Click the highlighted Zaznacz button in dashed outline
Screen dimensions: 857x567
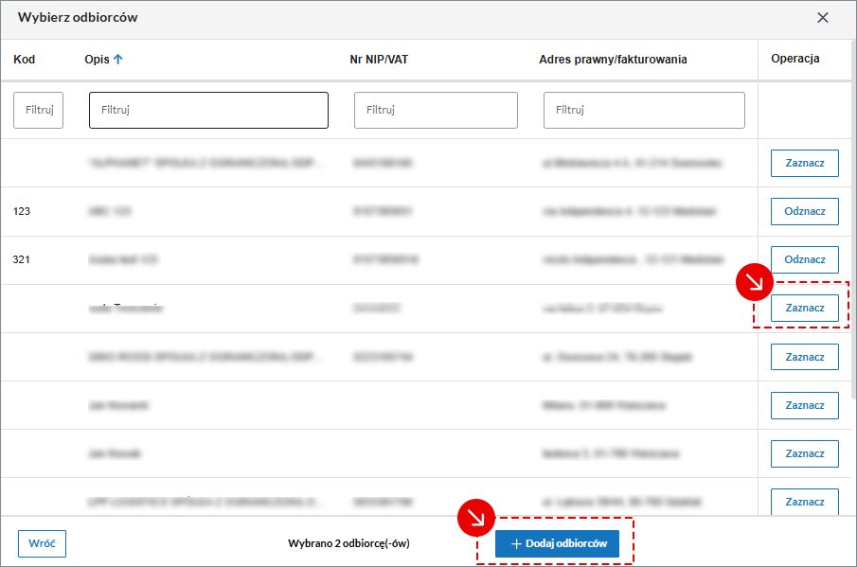tap(804, 308)
